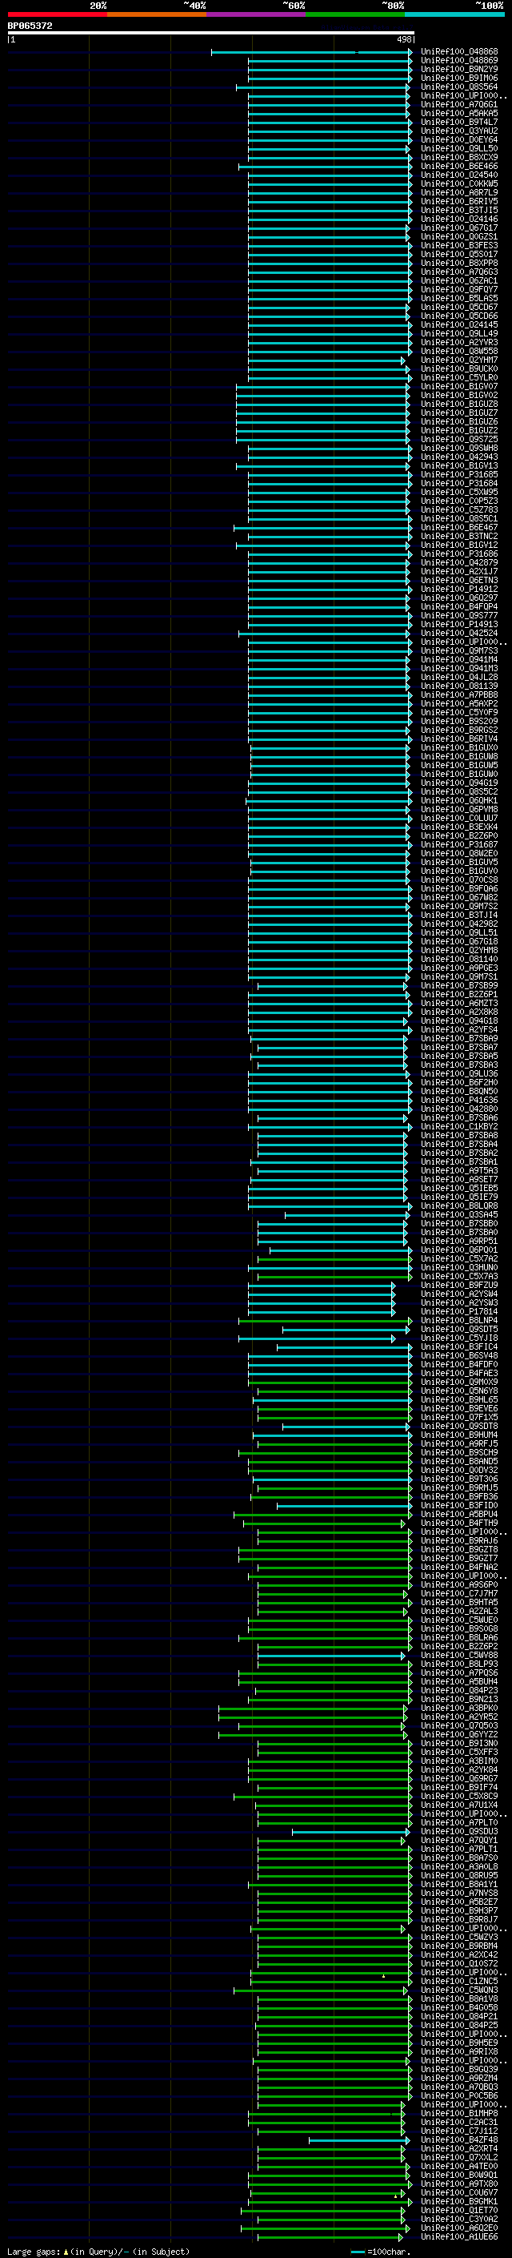
Task: Select subject UniRef100_B8LNP4
Action: [x=459, y=1321]
